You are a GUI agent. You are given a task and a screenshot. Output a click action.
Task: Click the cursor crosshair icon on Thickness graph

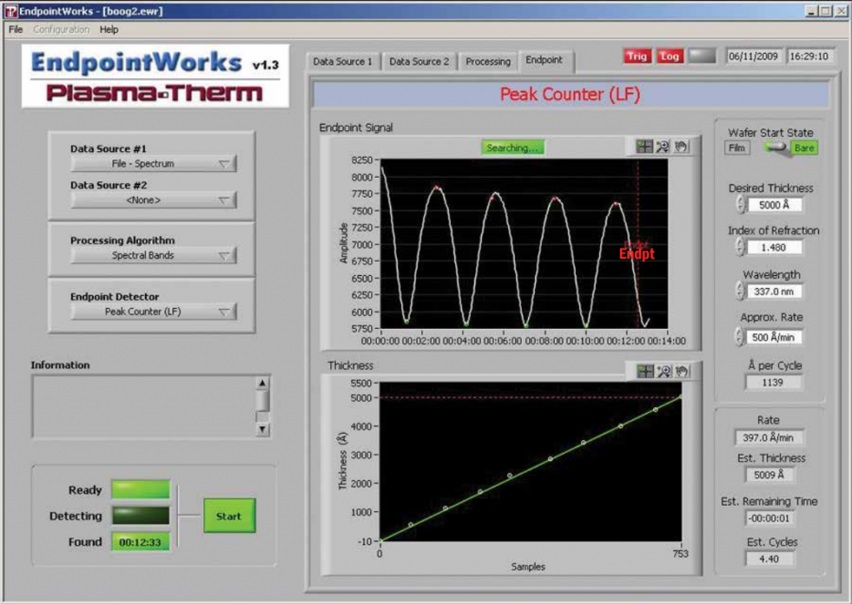tap(645, 371)
